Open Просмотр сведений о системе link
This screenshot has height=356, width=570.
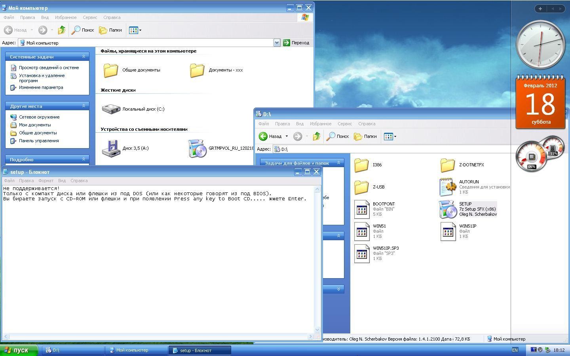49,68
